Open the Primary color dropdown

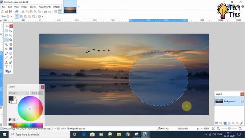click(x=18, y=93)
